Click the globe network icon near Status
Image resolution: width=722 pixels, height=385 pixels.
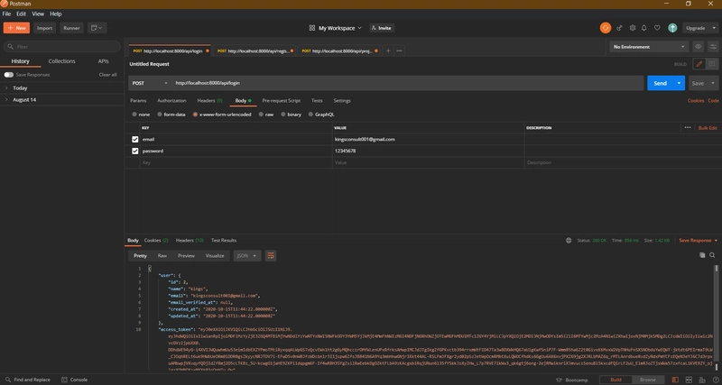(569, 241)
